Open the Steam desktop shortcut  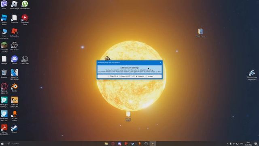click(15, 129)
